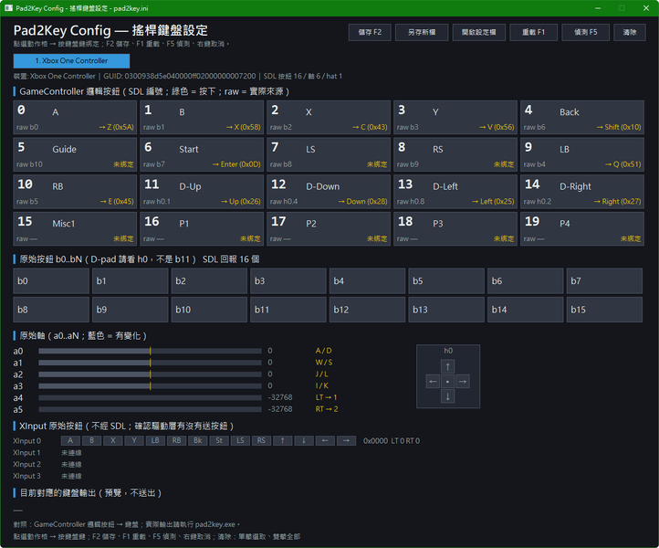Click XInput 0 B indicator
Screen dimensions: 659x548
click(91, 441)
